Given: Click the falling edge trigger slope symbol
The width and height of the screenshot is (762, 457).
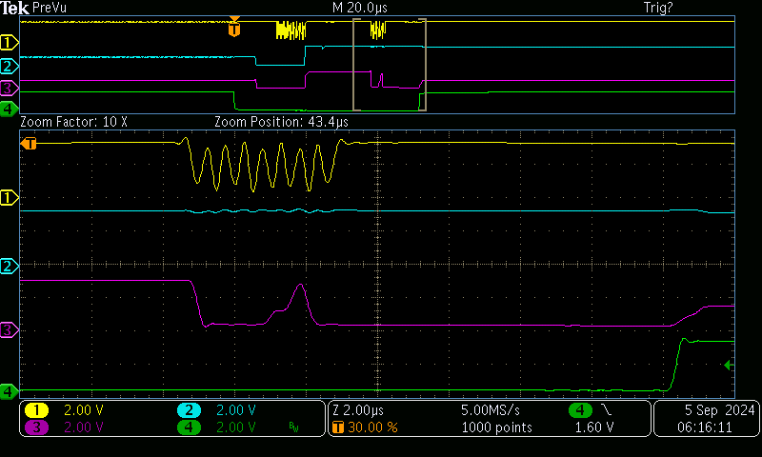Looking at the screenshot, I should pos(607,410).
